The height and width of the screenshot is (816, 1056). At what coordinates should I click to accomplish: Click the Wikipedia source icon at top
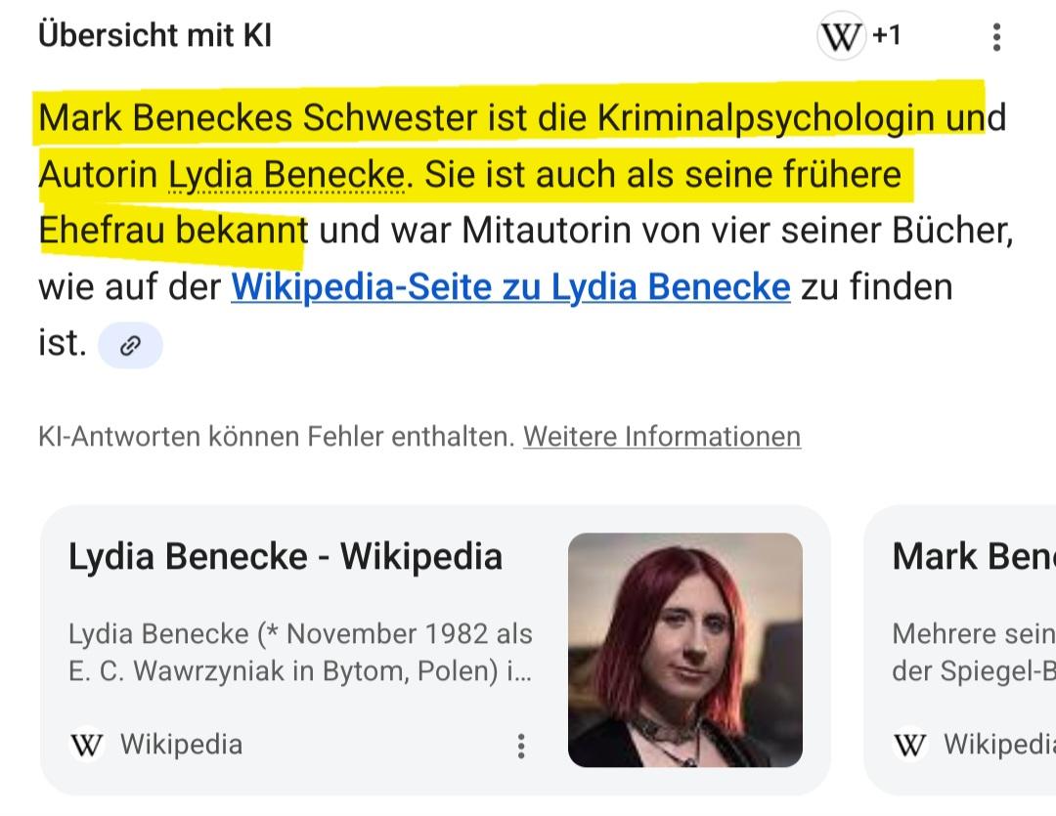point(841,36)
